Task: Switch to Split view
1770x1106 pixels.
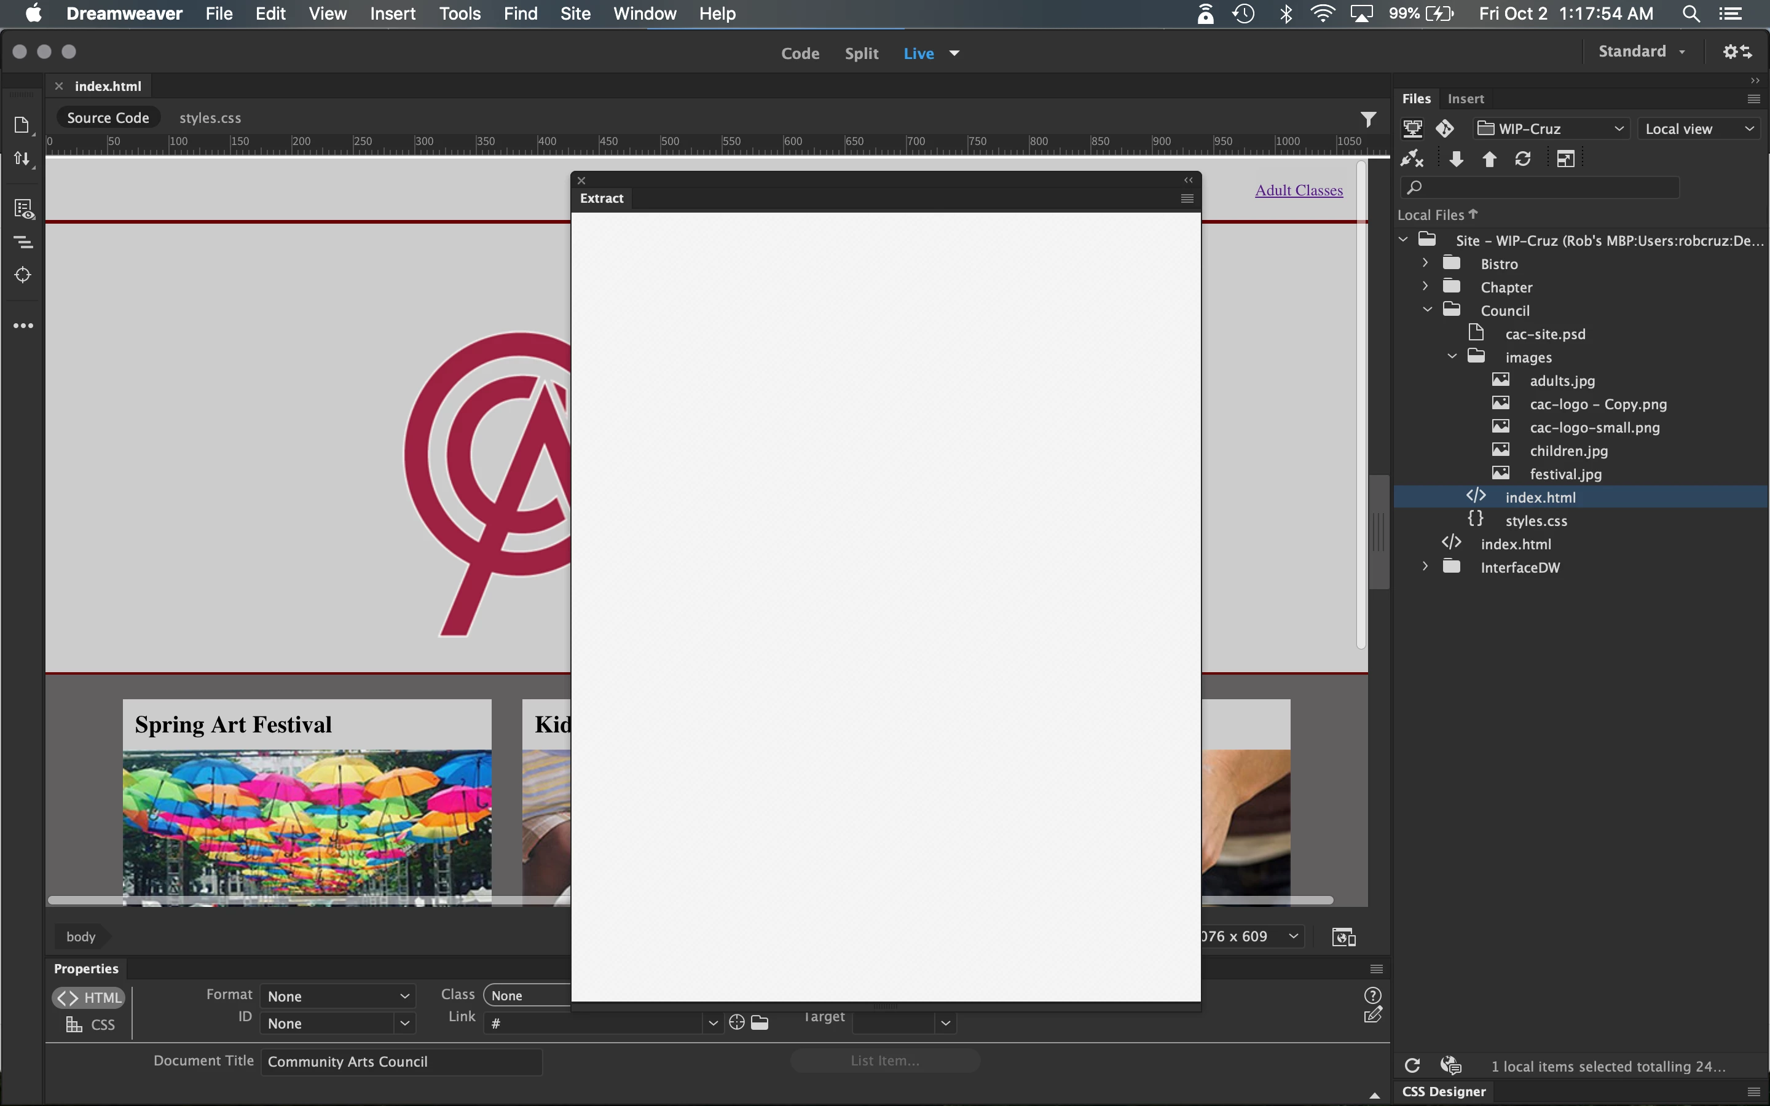Action: point(861,53)
